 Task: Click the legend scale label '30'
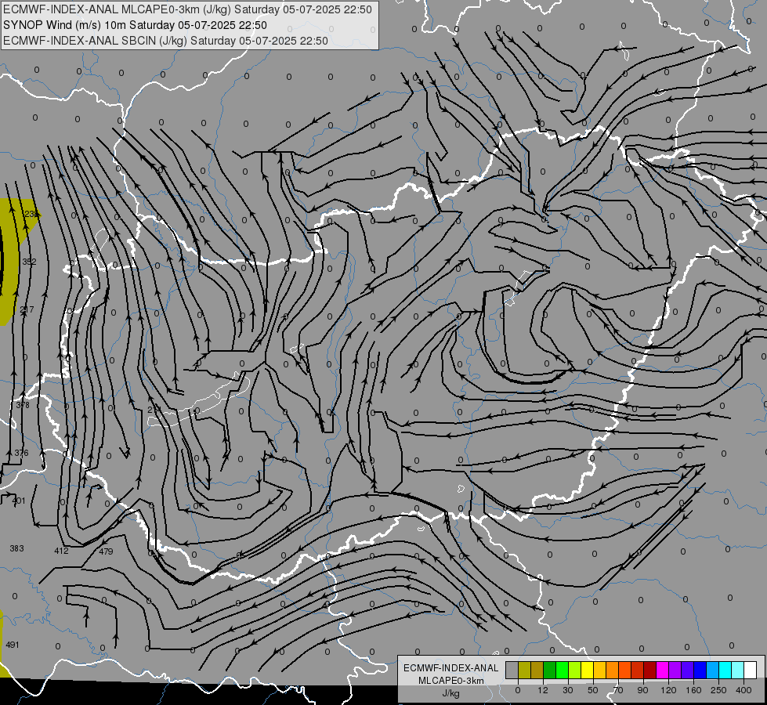567,690
